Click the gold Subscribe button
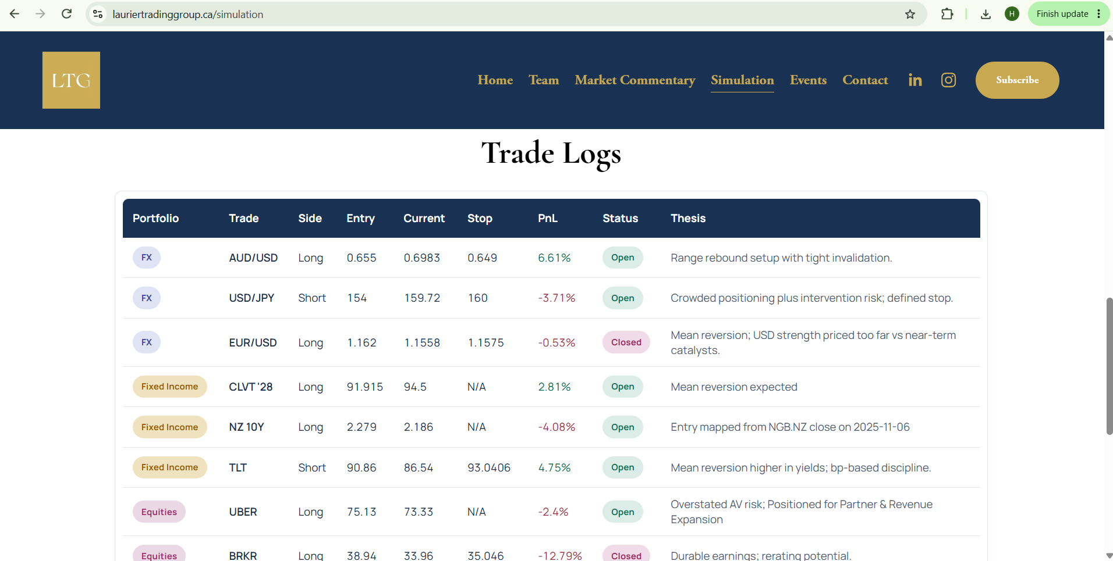 [x=1017, y=80]
